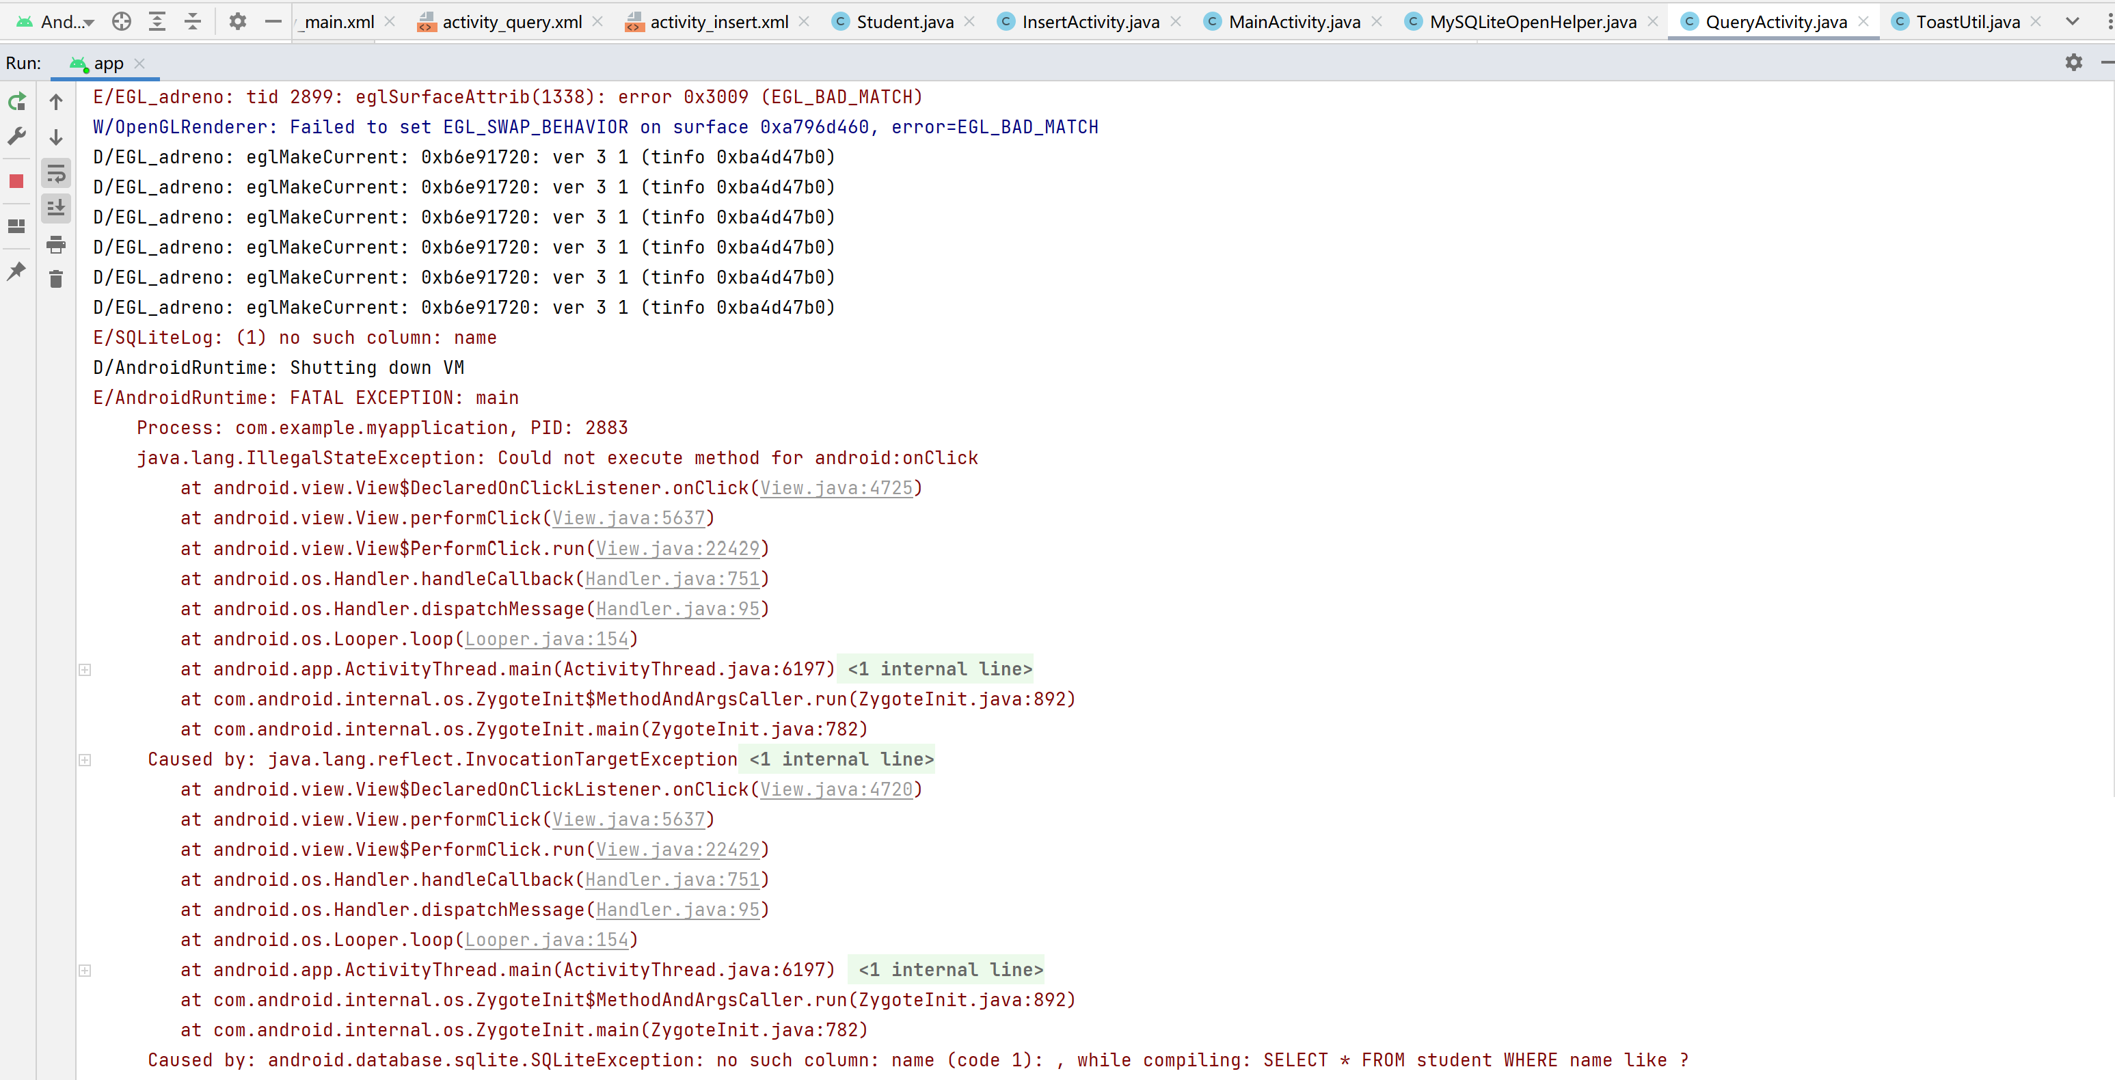The width and height of the screenshot is (2115, 1080).
Task: Open View.java:4720 link
Action: tap(836, 789)
